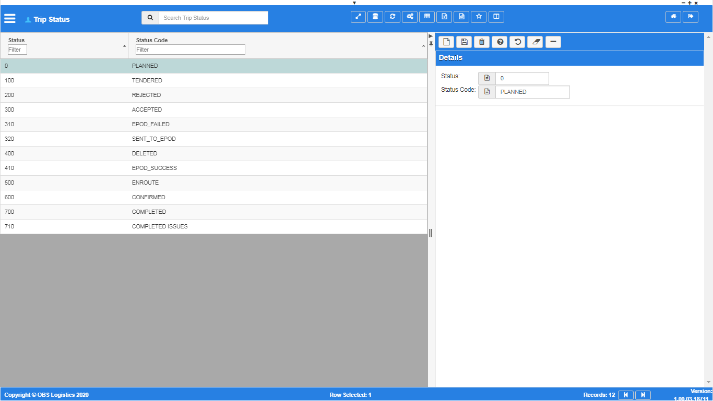Select the REJECTED row
The image size is (713, 401).
click(213, 95)
